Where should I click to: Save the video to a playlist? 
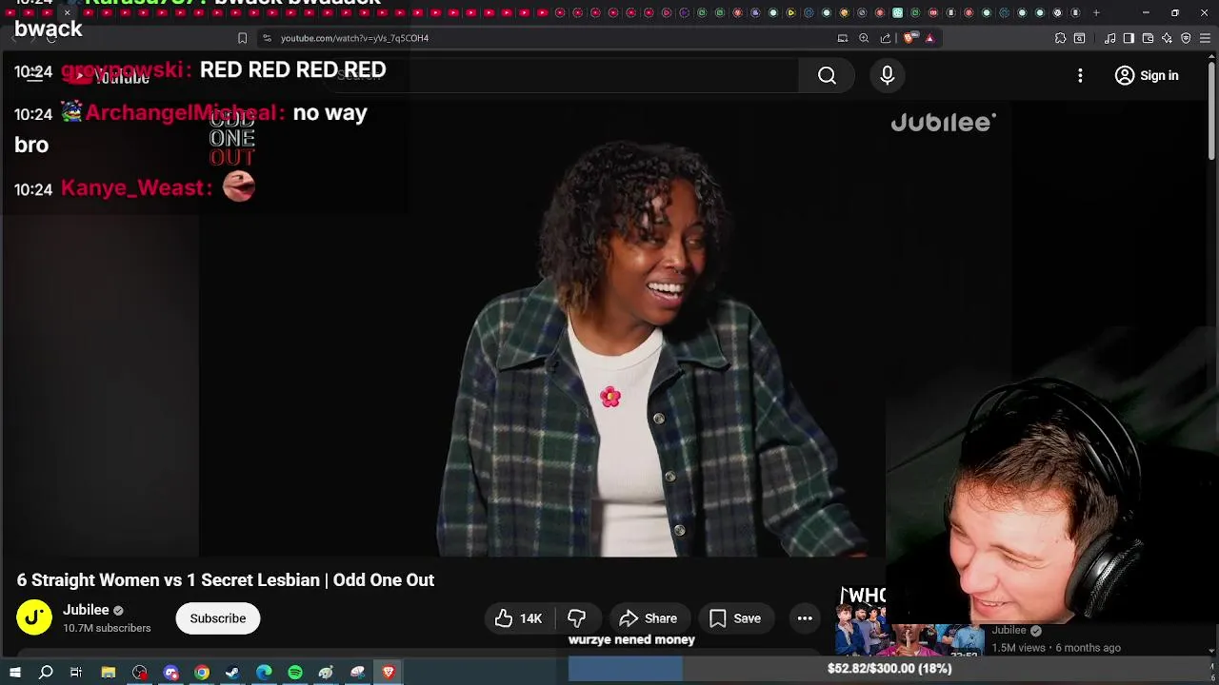tap(734, 618)
